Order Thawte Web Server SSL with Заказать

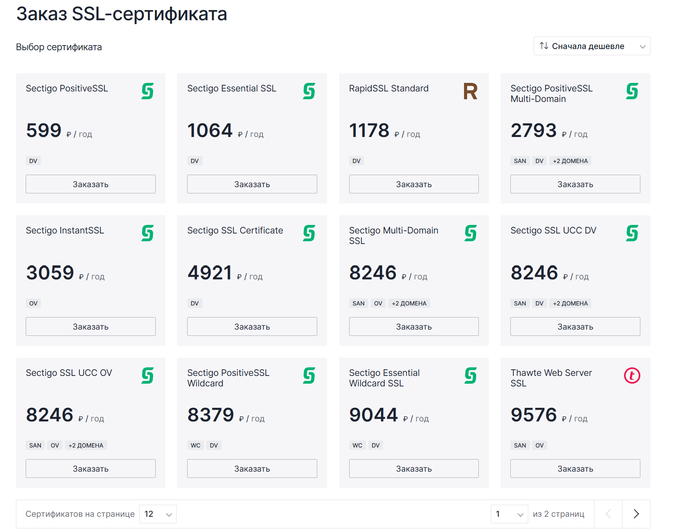[x=575, y=469]
